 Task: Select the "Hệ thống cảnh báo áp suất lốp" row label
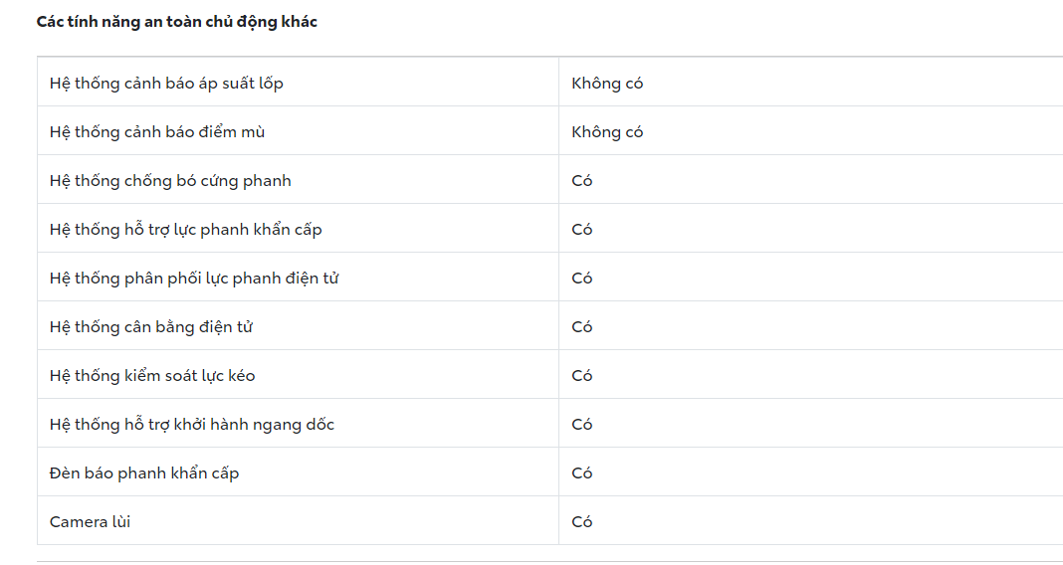tap(166, 84)
